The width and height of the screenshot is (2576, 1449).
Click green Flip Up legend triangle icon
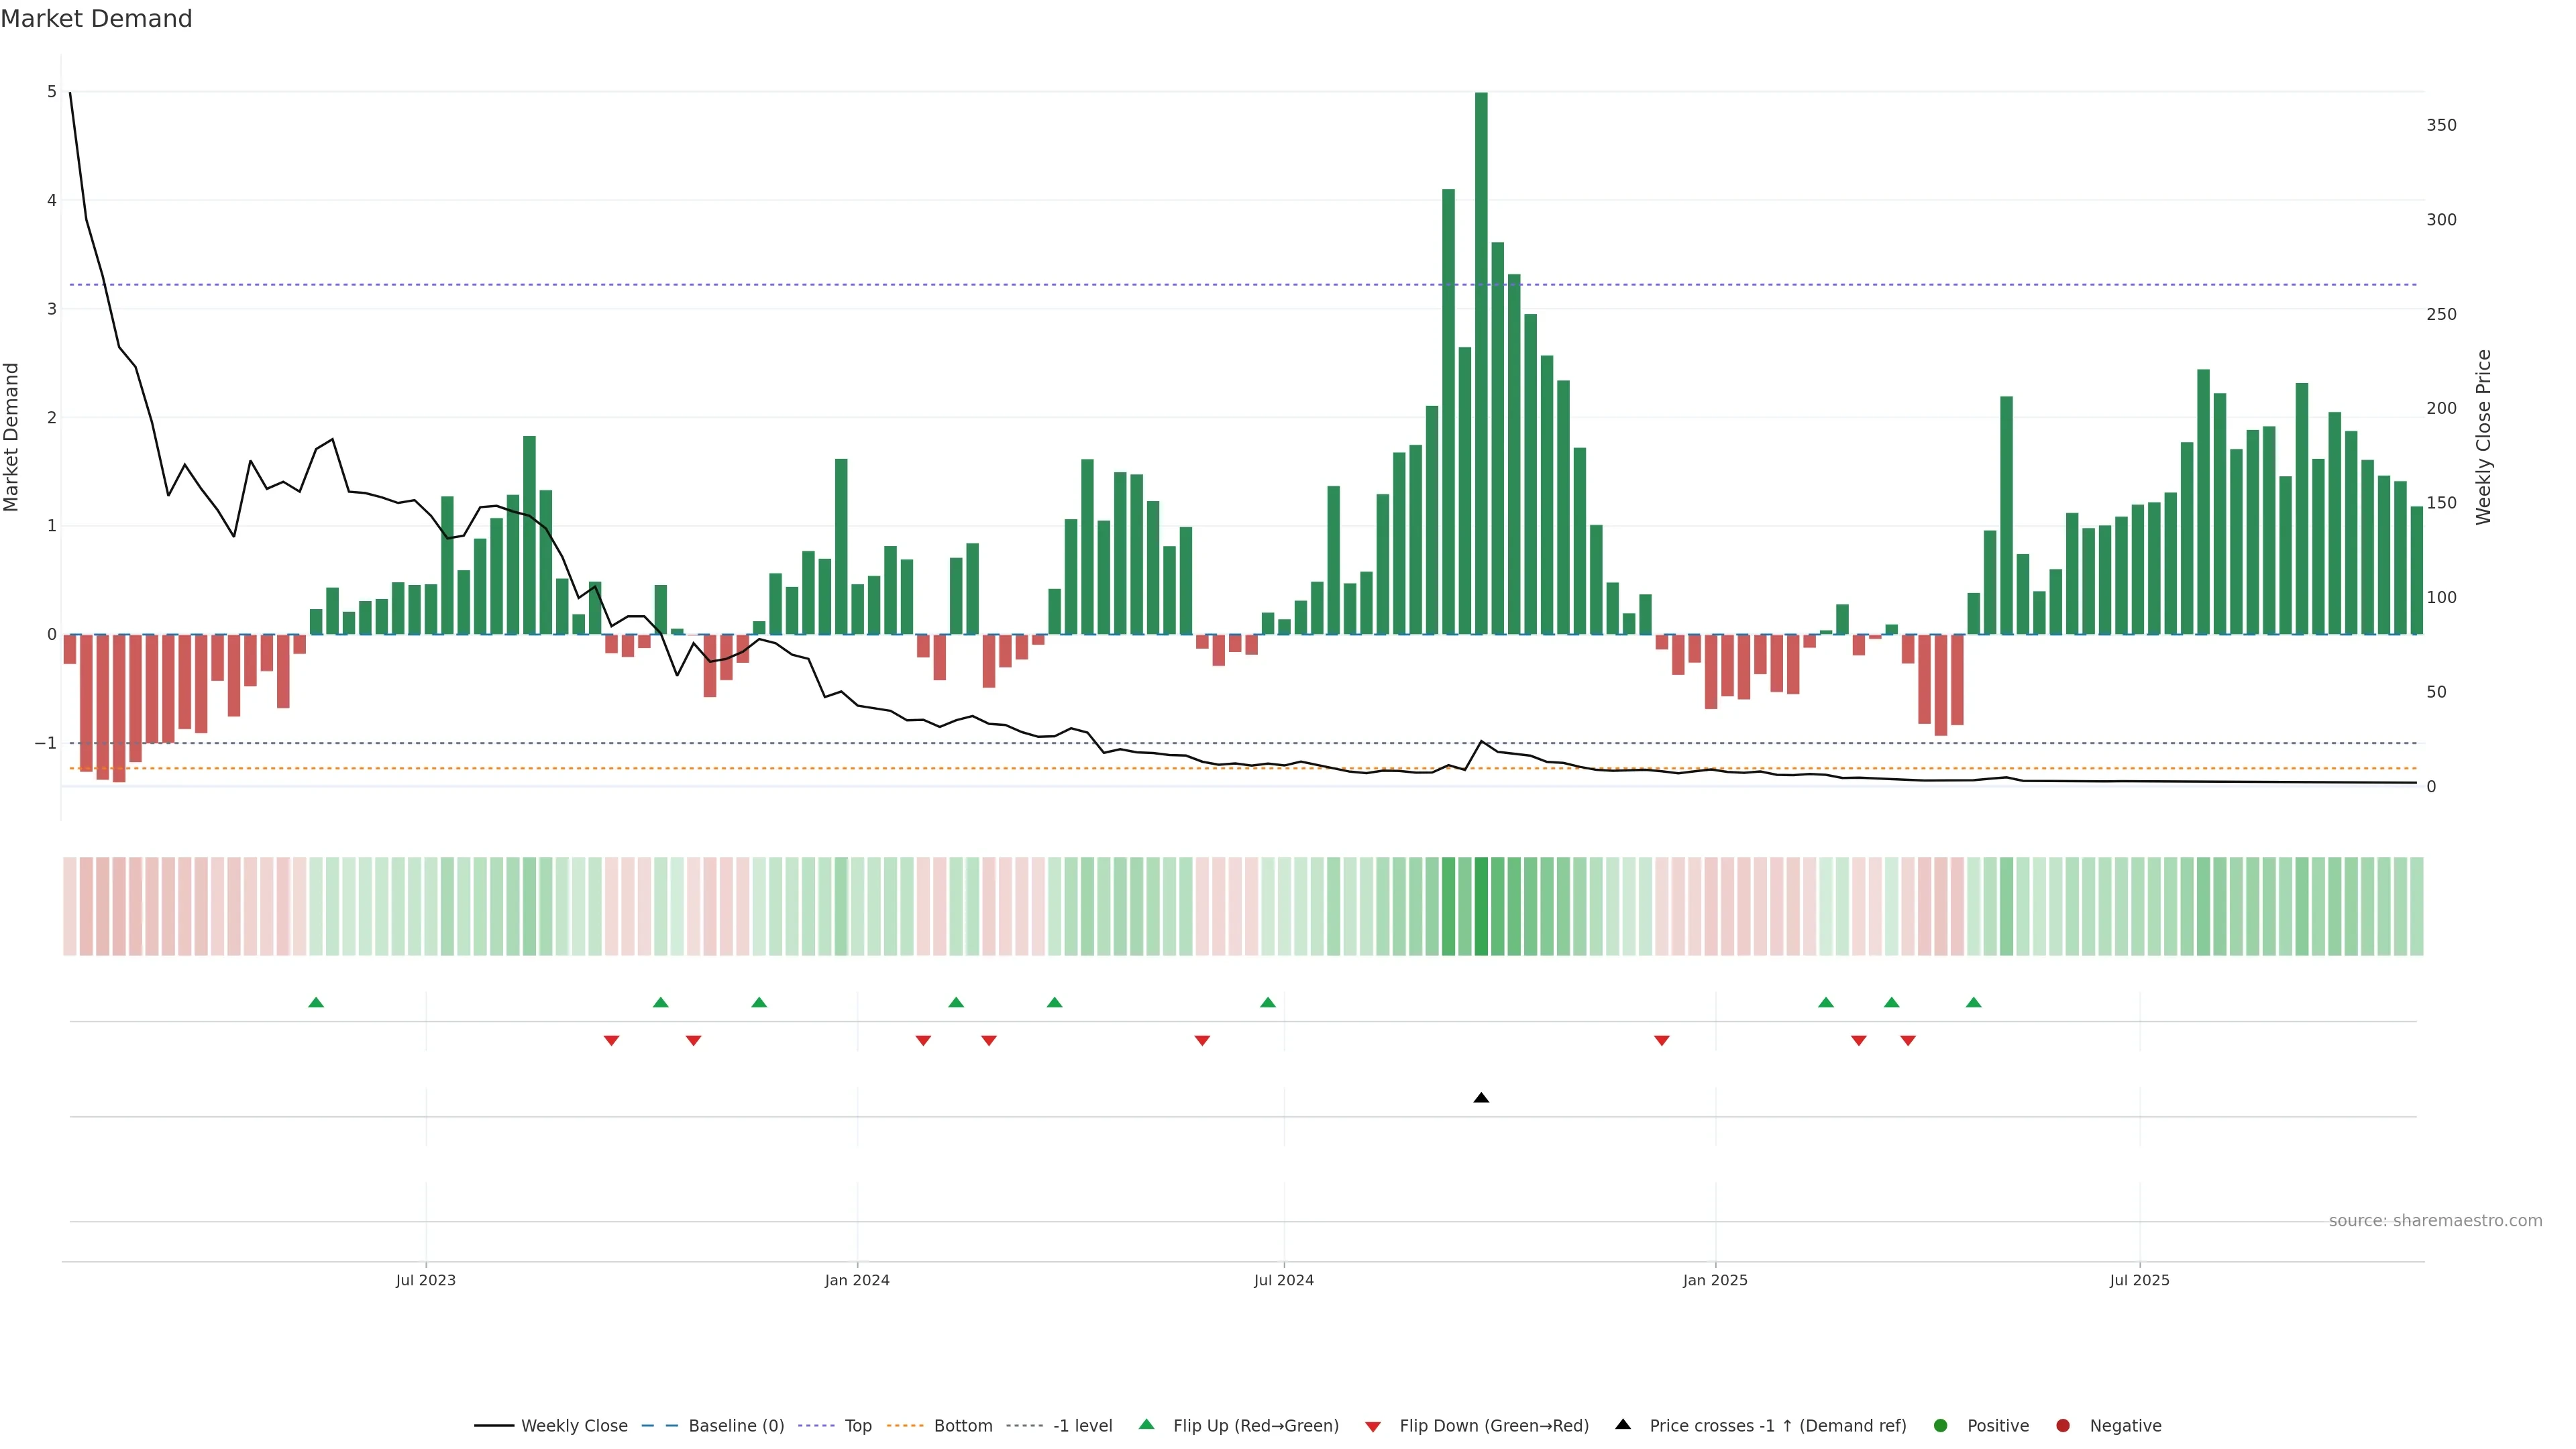click(1146, 1425)
